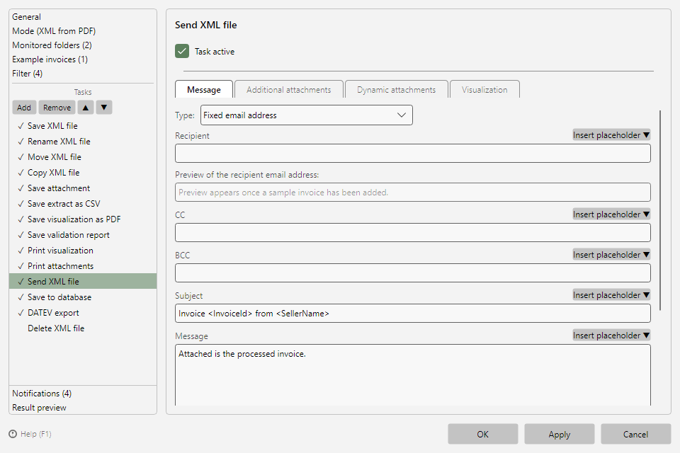Switch to Additional attachments tab
The width and height of the screenshot is (680, 453).
pyautogui.click(x=289, y=90)
